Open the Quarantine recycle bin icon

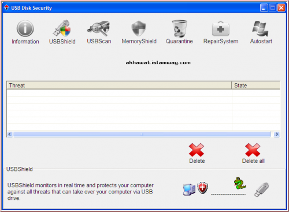pos(179,28)
